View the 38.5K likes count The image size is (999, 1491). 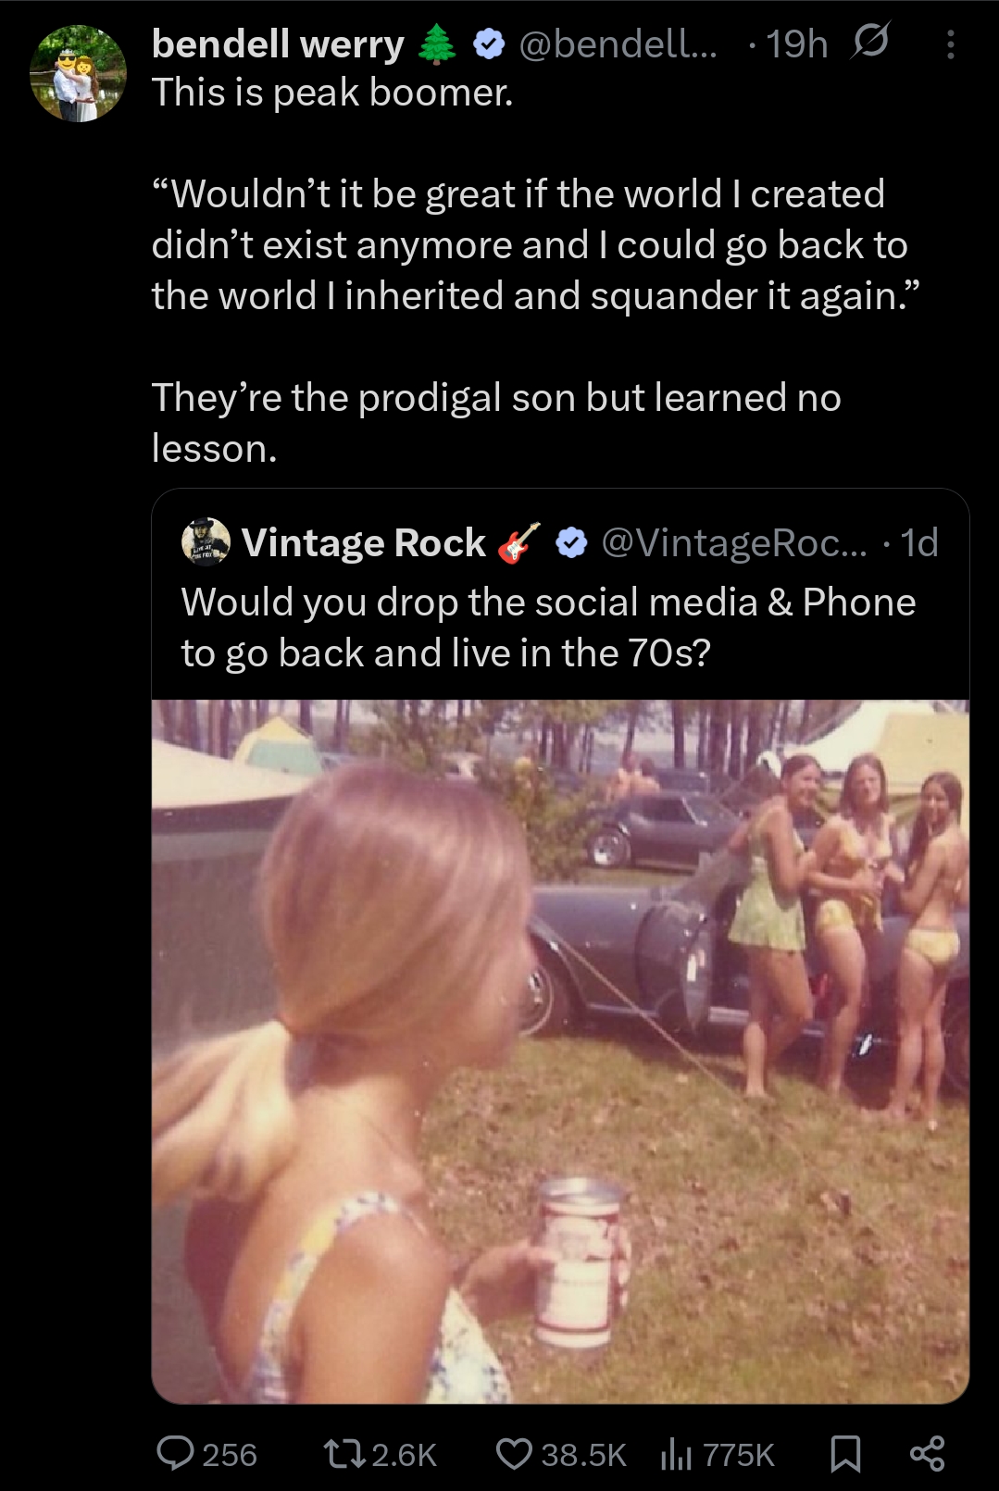click(583, 1455)
